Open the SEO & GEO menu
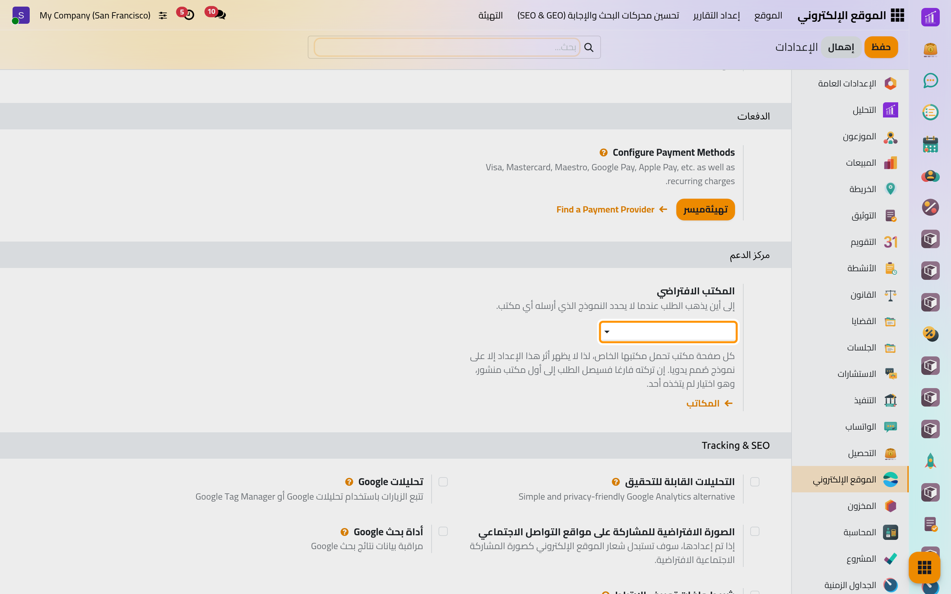Screen dimensions: 951x594 click(598, 15)
